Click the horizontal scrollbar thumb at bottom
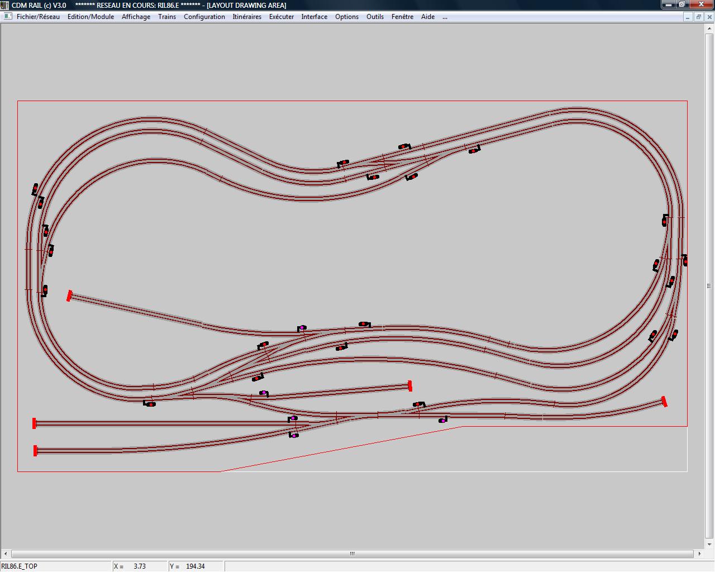The image size is (715, 572). [352, 554]
